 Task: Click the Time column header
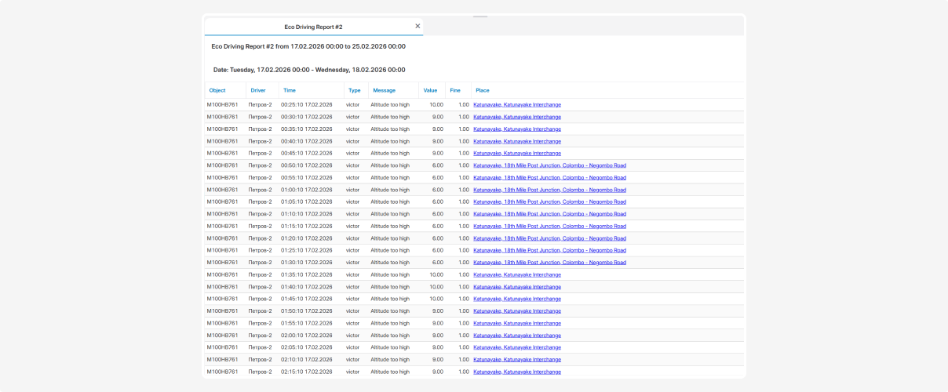[290, 90]
